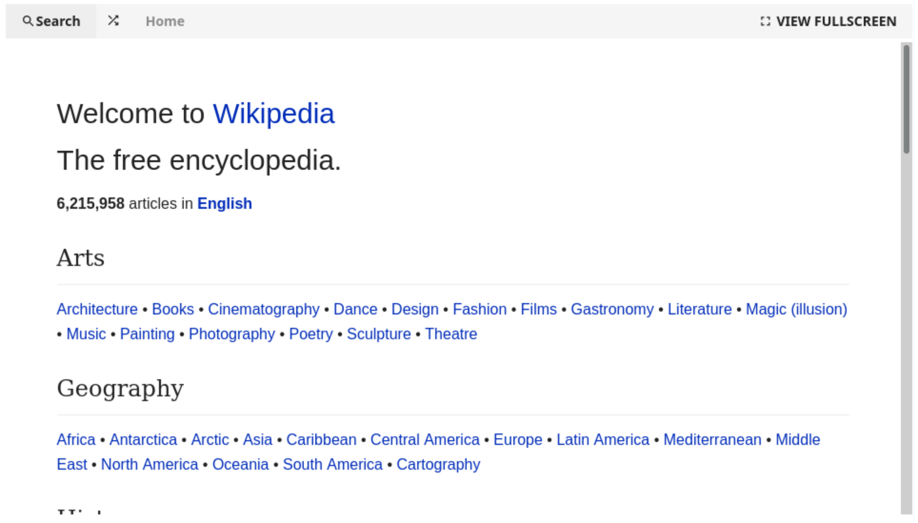Open the Cinematography link
This screenshot has height=523, width=918.
point(263,309)
